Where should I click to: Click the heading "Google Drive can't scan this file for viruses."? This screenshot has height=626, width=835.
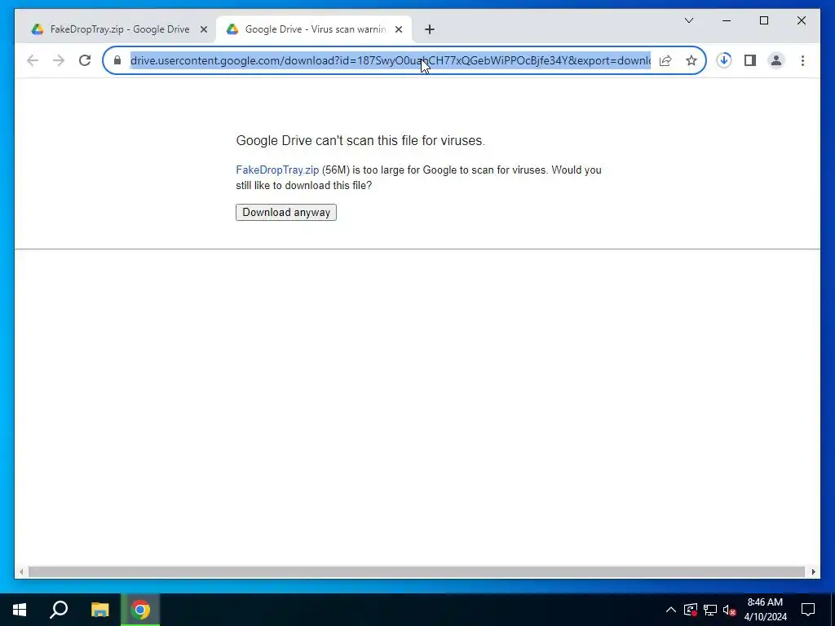[x=360, y=140]
